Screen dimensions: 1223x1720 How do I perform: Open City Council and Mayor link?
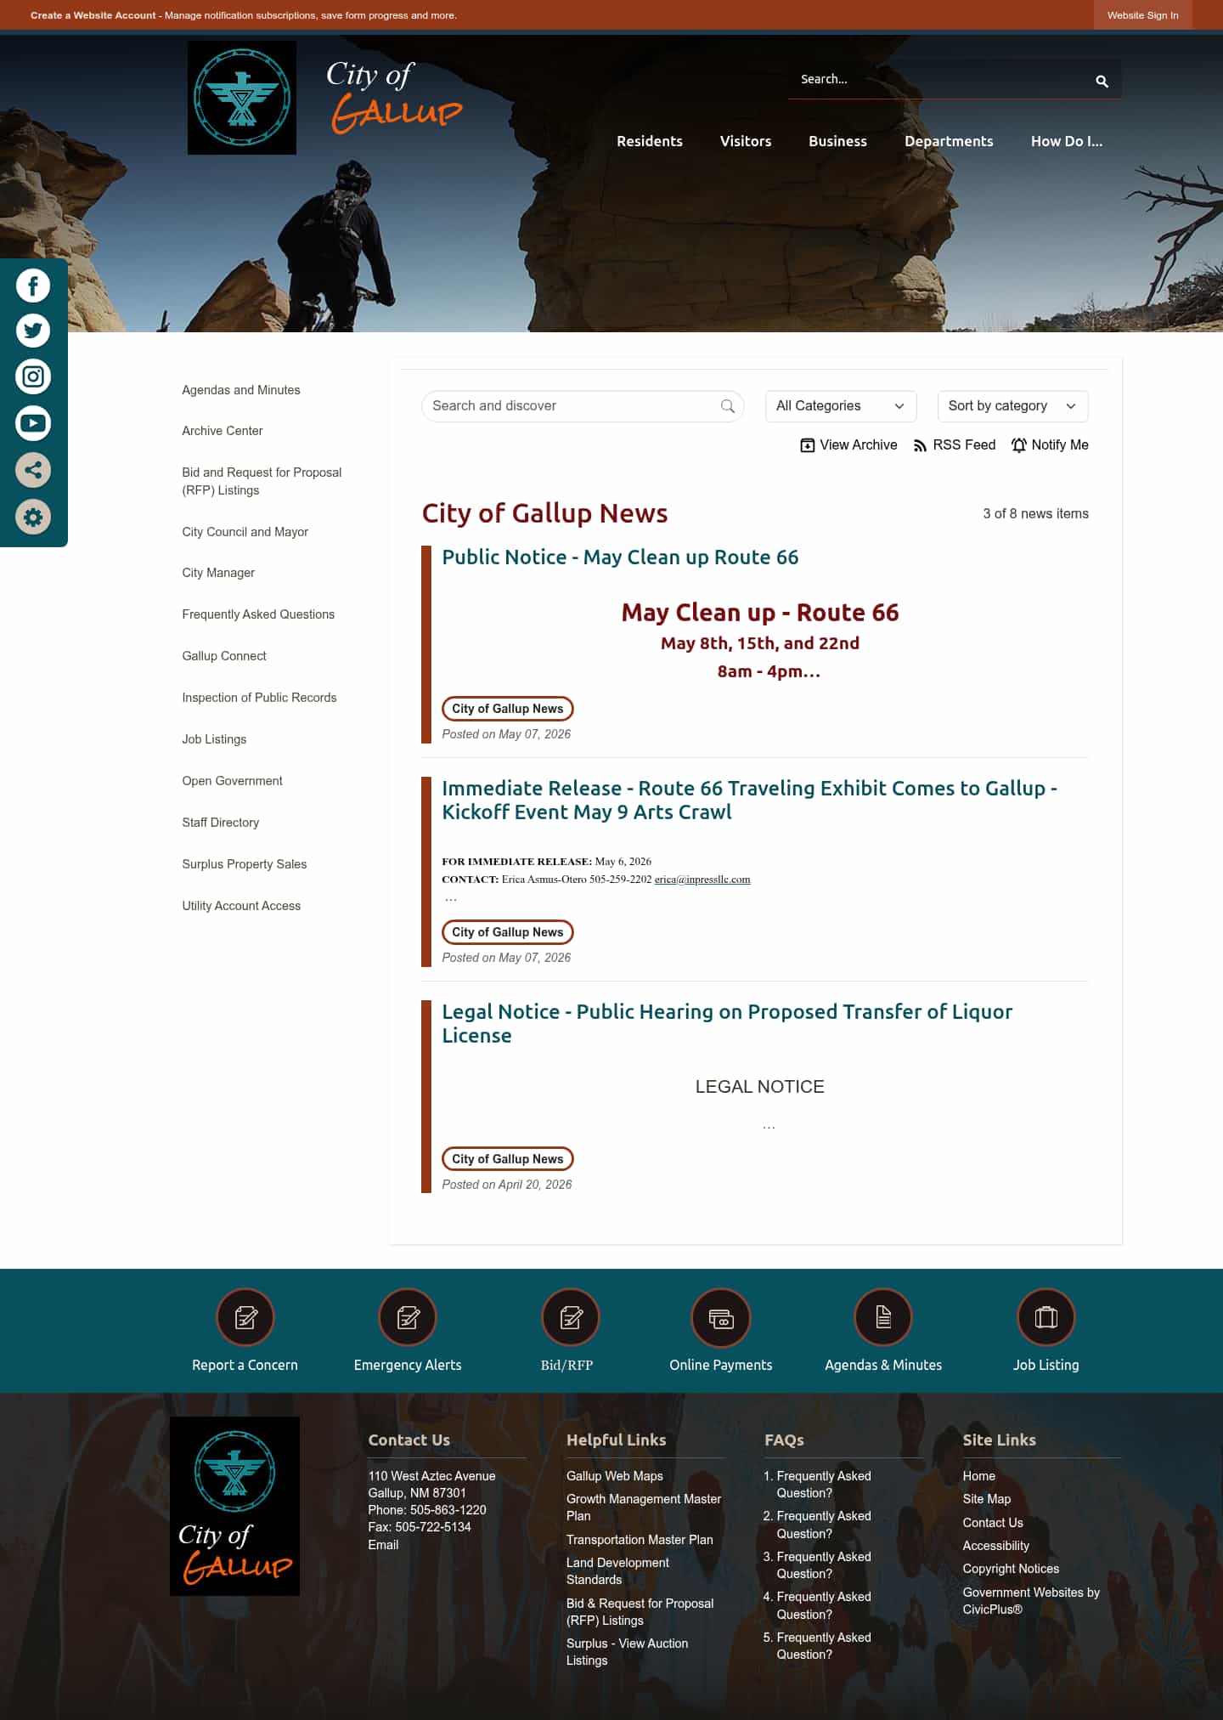(245, 532)
